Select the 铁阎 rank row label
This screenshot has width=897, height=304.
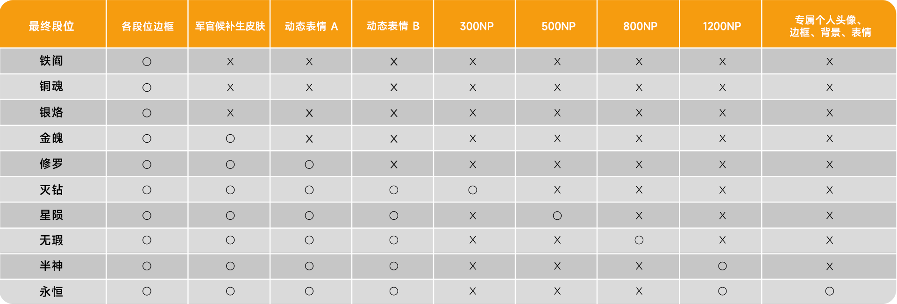pos(51,61)
